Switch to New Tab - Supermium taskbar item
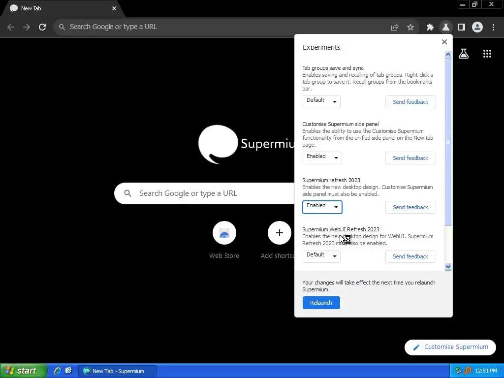Screen dimensions: 504x378 click(x=117, y=371)
